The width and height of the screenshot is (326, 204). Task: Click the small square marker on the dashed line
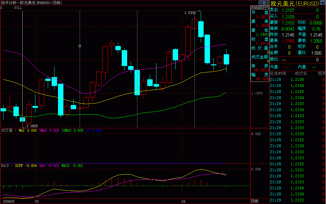point(80,46)
